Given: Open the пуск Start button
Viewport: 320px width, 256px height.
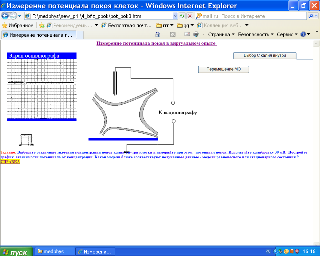Looking at the screenshot, I should 16,252.
